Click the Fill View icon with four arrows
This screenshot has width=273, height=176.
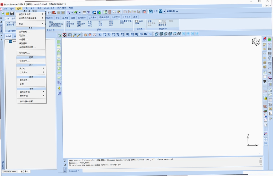tap(65, 35)
